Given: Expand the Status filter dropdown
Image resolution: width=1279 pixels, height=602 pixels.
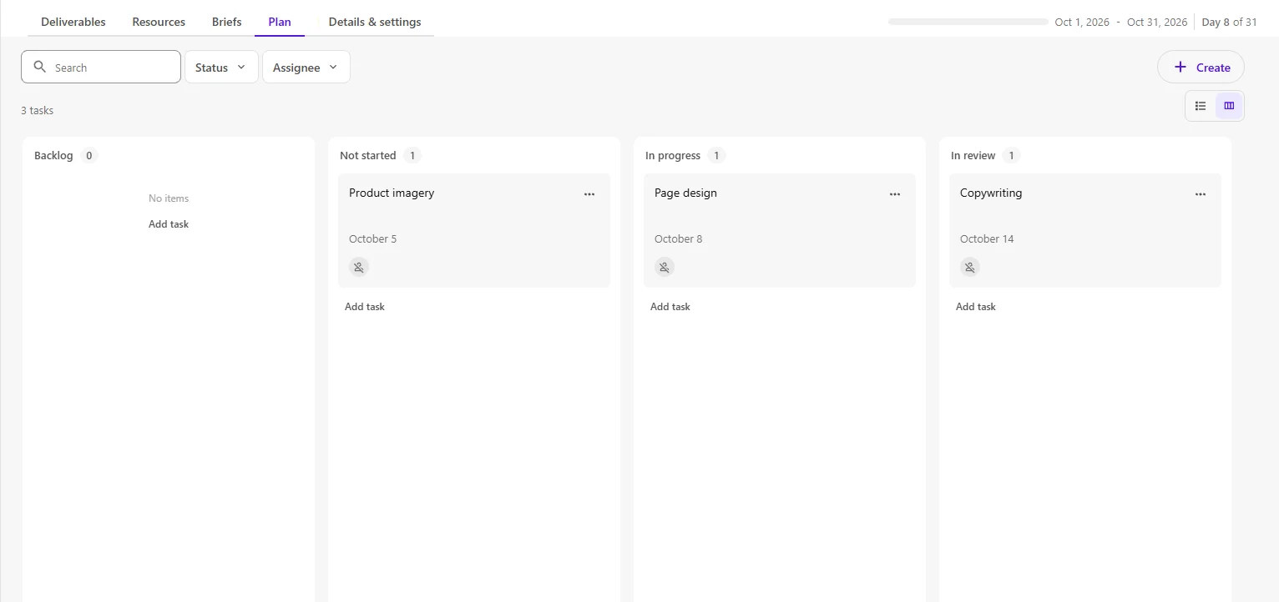Looking at the screenshot, I should (x=221, y=67).
